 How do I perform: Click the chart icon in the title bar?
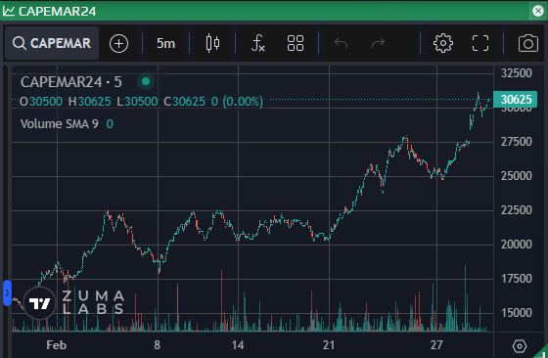9,11
